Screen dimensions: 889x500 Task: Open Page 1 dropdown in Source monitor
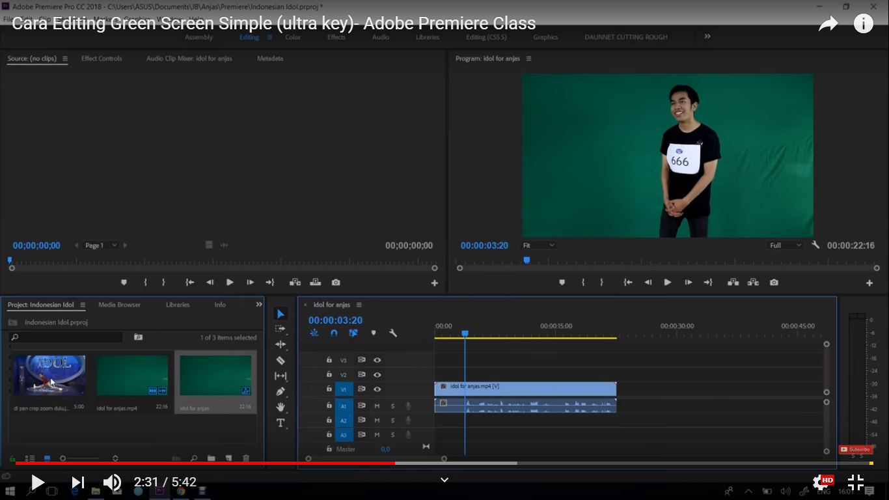click(x=101, y=245)
